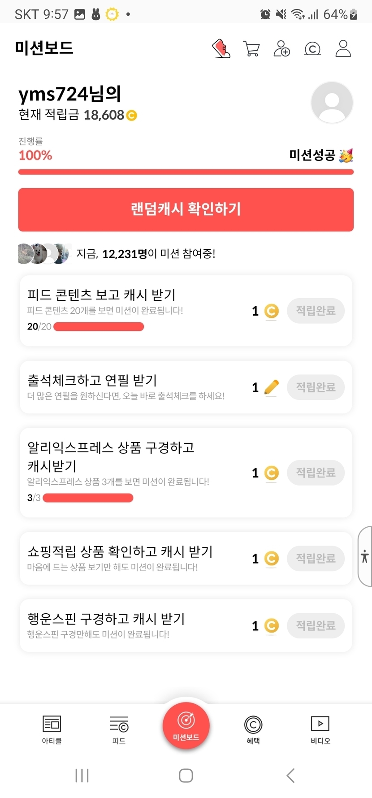Viewport: 372px width, 798px height.
Task: Tap the sneaker icon in header
Action: pos(221,48)
